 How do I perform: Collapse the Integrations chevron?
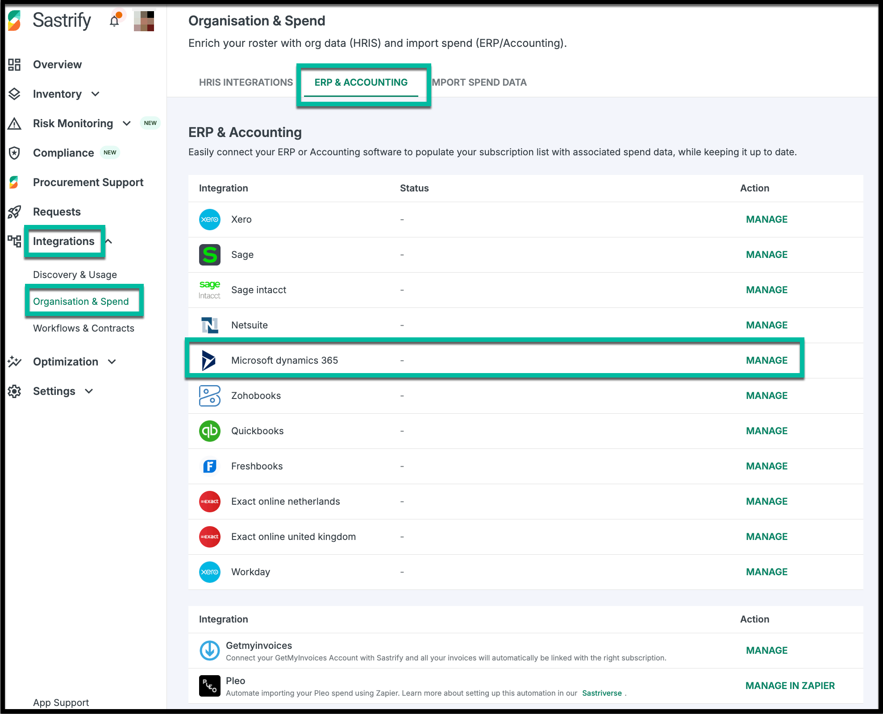(x=109, y=241)
